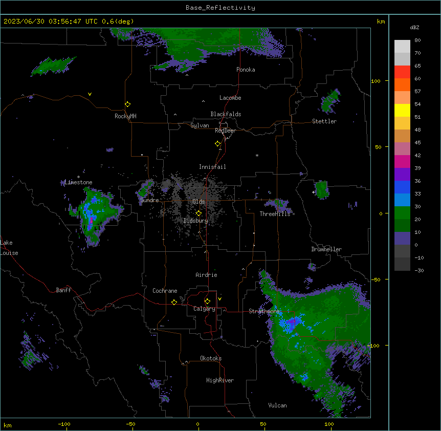Click the Base_Reflectivity title text

(x=220, y=8)
